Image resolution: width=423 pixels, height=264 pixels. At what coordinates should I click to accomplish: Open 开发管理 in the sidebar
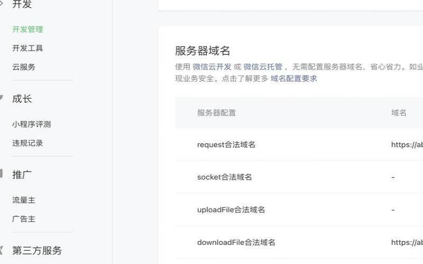pyautogui.click(x=27, y=30)
